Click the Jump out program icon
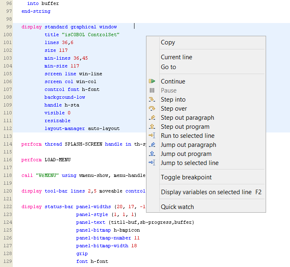 152,154
